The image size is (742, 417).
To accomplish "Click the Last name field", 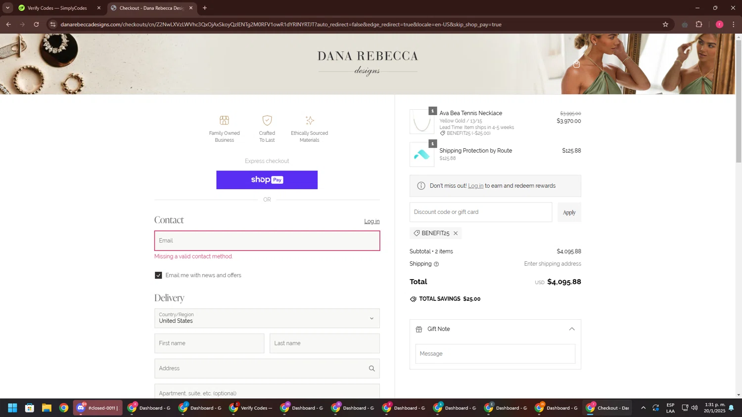I will [325, 343].
